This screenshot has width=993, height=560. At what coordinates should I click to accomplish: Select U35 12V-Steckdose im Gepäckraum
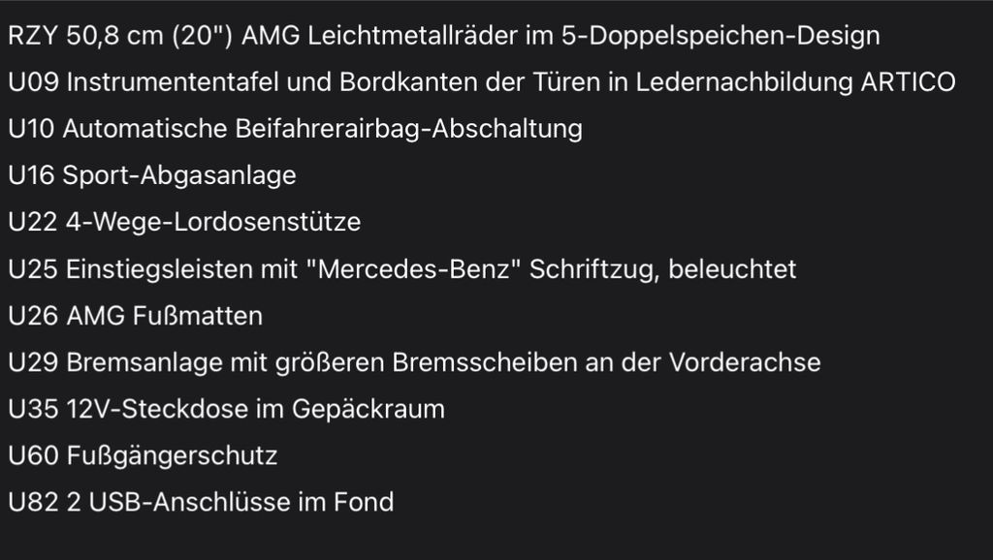[x=226, y=410]
